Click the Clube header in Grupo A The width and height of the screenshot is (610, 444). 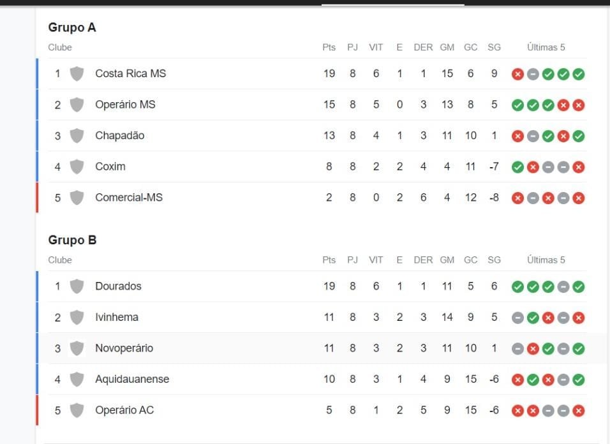60,47
